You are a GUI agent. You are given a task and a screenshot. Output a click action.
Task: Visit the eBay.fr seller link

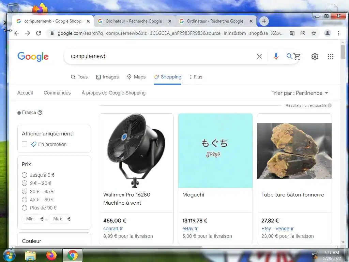point(190,229)
